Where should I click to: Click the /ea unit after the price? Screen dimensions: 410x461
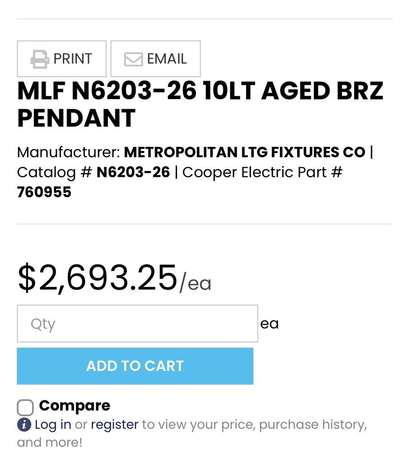click(196, 284)
